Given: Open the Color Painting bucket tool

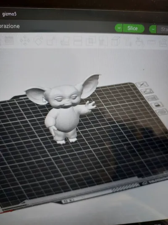Looking at the screenshot, I should [x=139, y=42].
